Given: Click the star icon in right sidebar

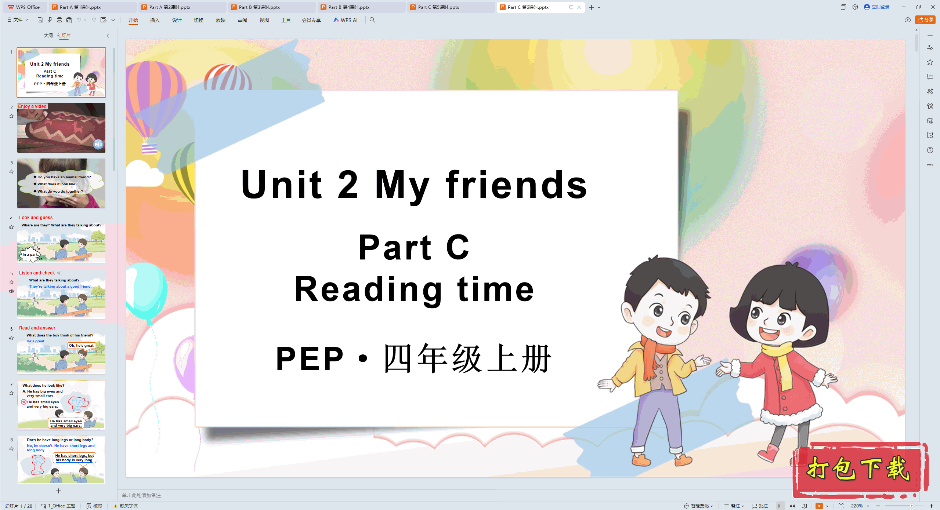Looking at the screenshot, I should point(930,62).
